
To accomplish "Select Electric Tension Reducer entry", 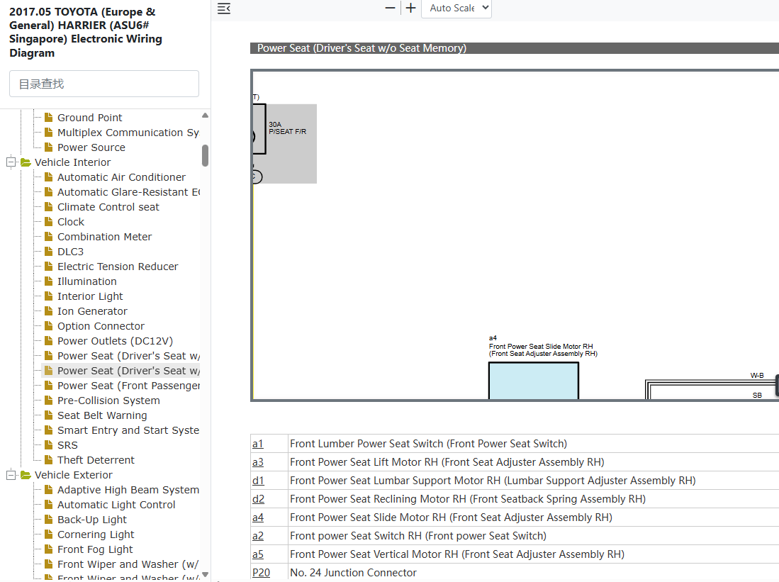I will [118, 267].
